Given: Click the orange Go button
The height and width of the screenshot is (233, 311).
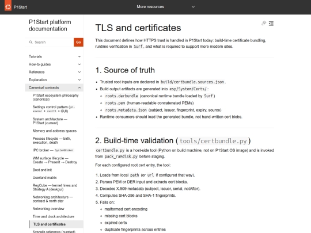Looking at the screenshot, I should (x=78, y=42).
